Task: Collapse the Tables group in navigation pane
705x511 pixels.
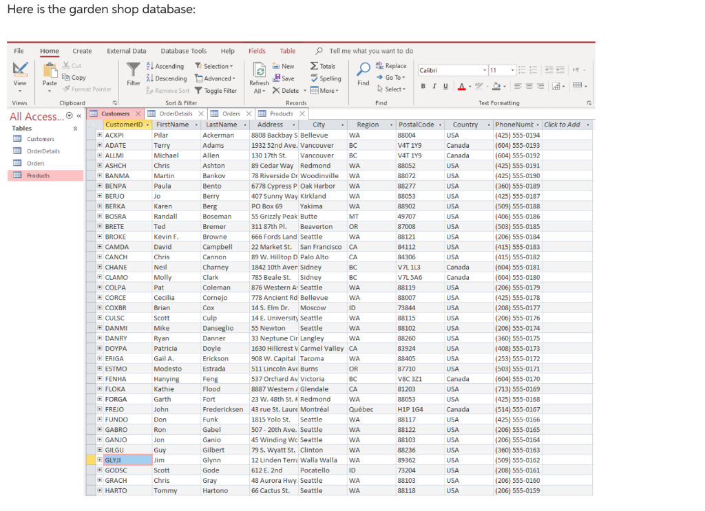Action: pos(75,129)
